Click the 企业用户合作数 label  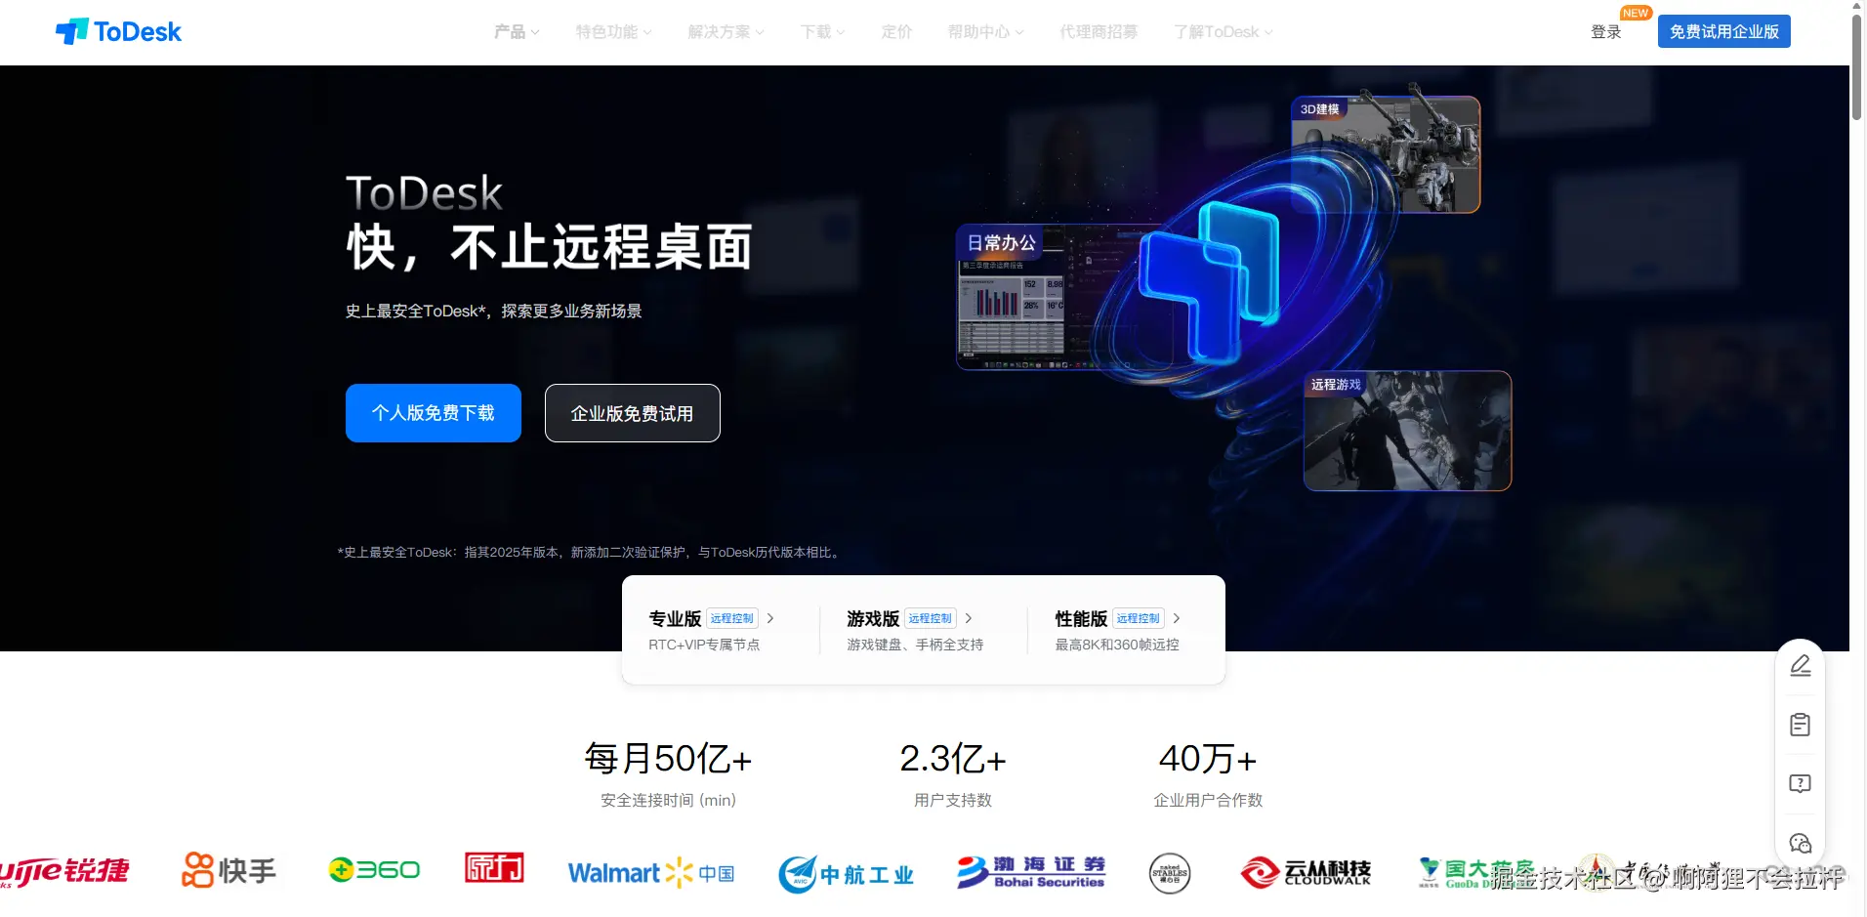[x=1208, y=800]
